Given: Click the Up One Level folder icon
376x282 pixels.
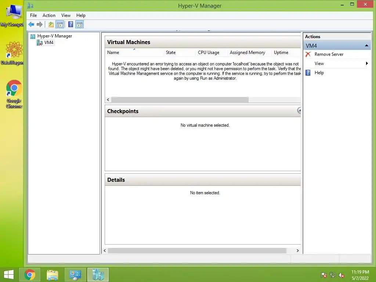Looking at the screenshot, I should tap(51, 25).
